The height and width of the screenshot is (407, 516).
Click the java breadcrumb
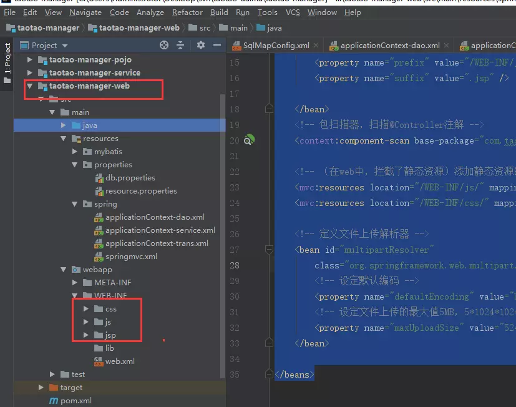pos(269,28)
